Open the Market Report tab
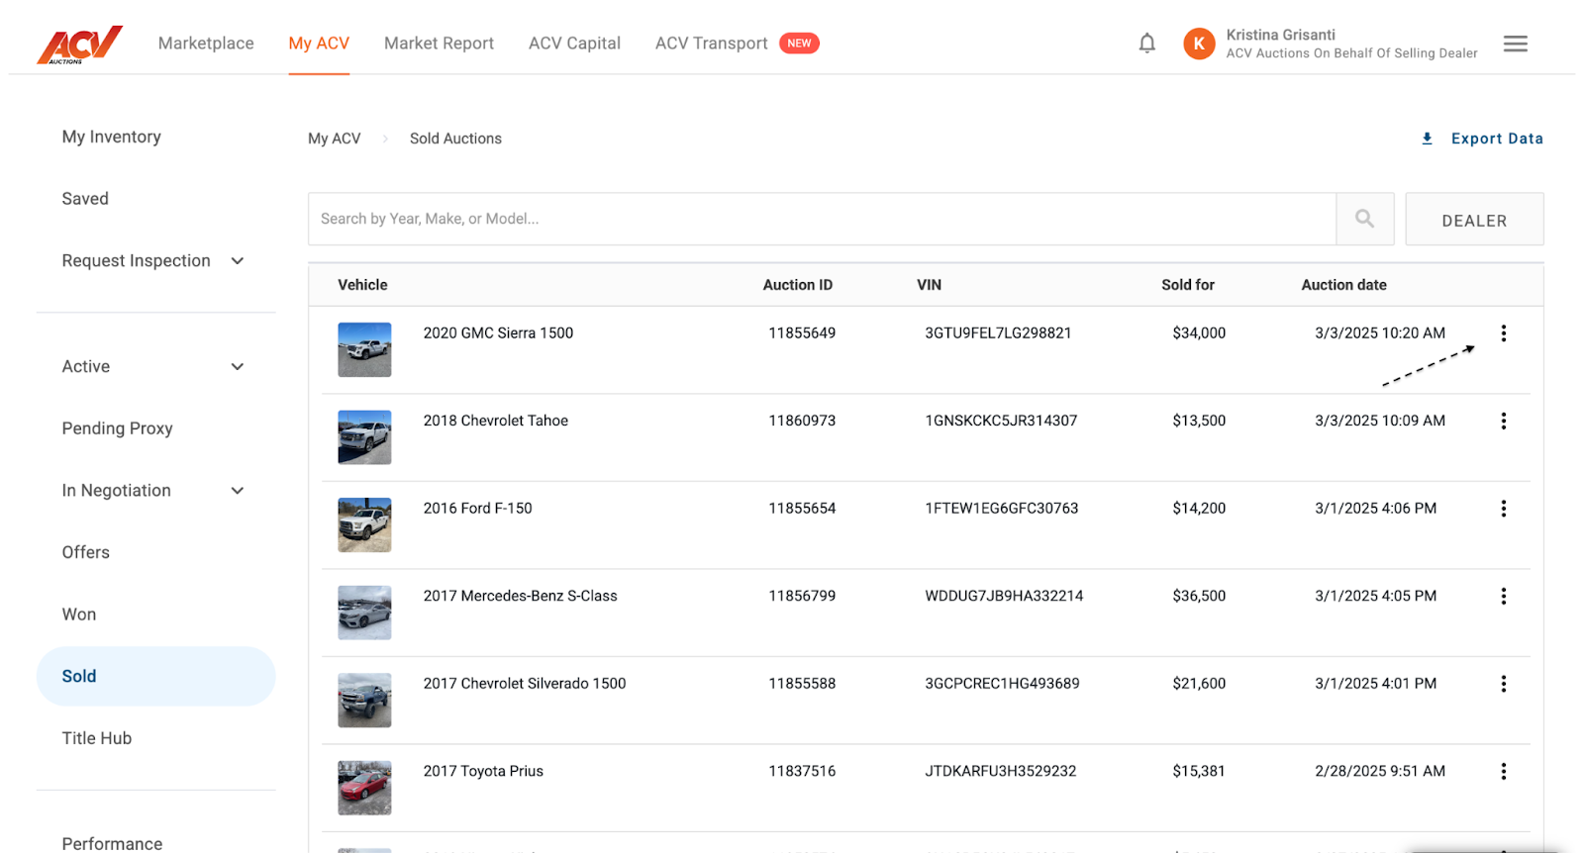 [439, 44]
